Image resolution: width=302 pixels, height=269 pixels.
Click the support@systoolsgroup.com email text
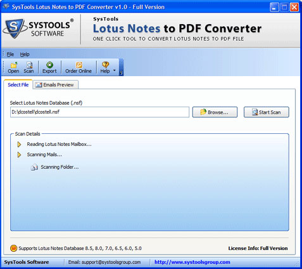coord(111,262)
